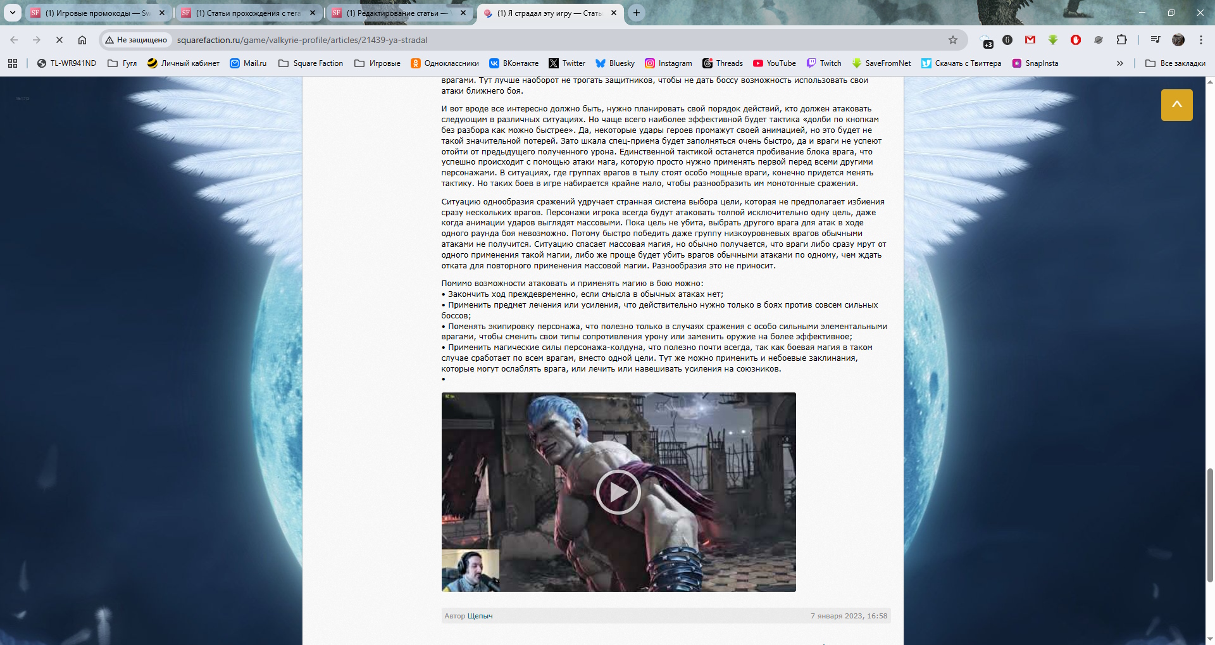Stop page loading with the X button
This screenshot has width=1215, height=645.
coord(59,40)
